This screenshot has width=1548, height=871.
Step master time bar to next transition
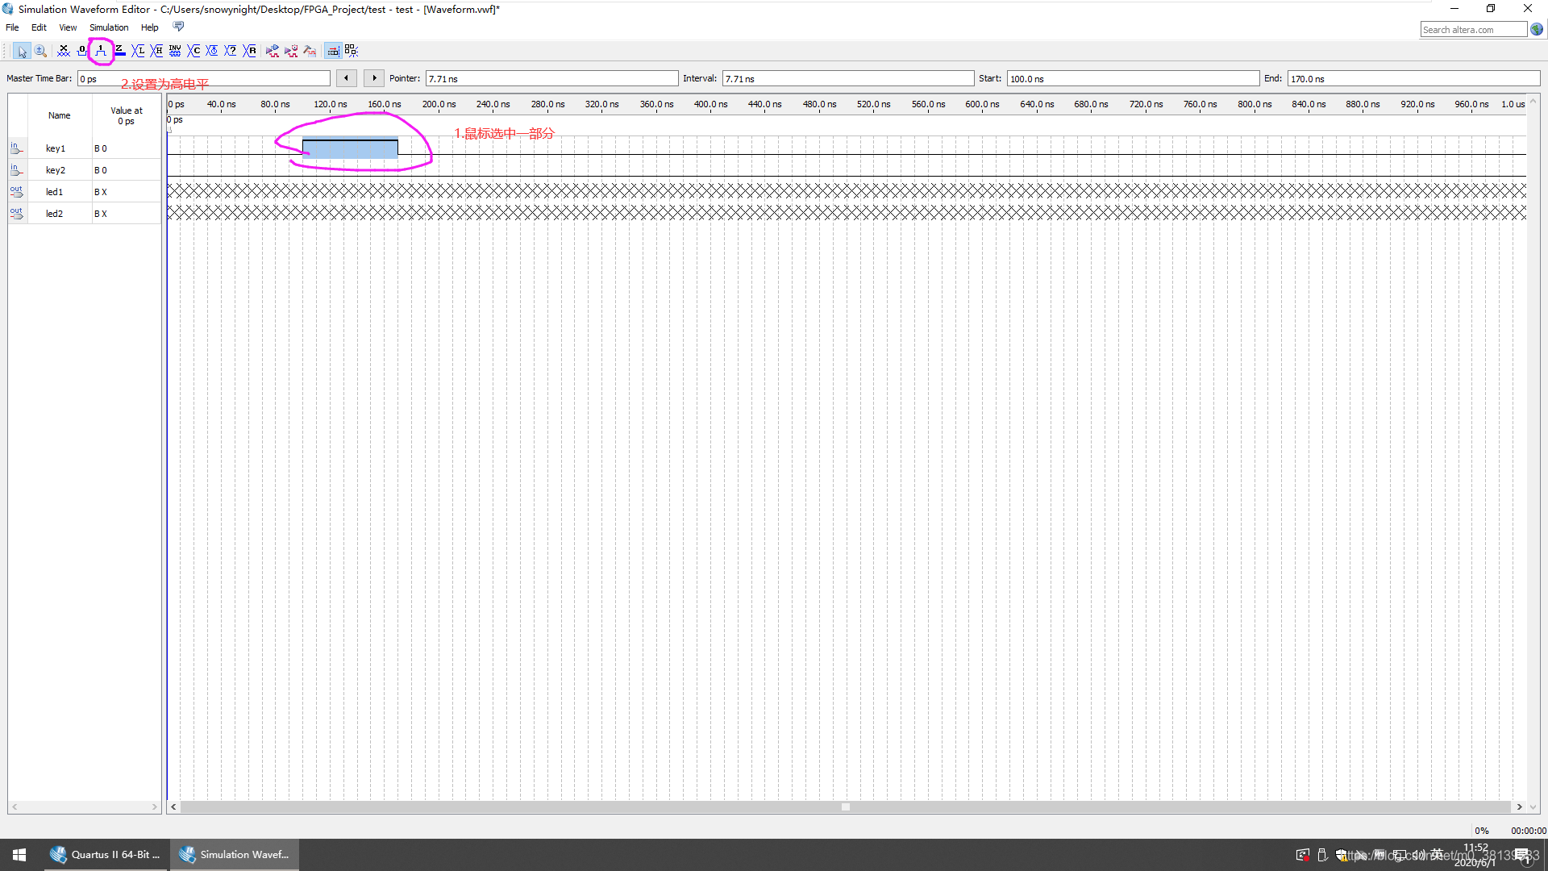point(374,78)
